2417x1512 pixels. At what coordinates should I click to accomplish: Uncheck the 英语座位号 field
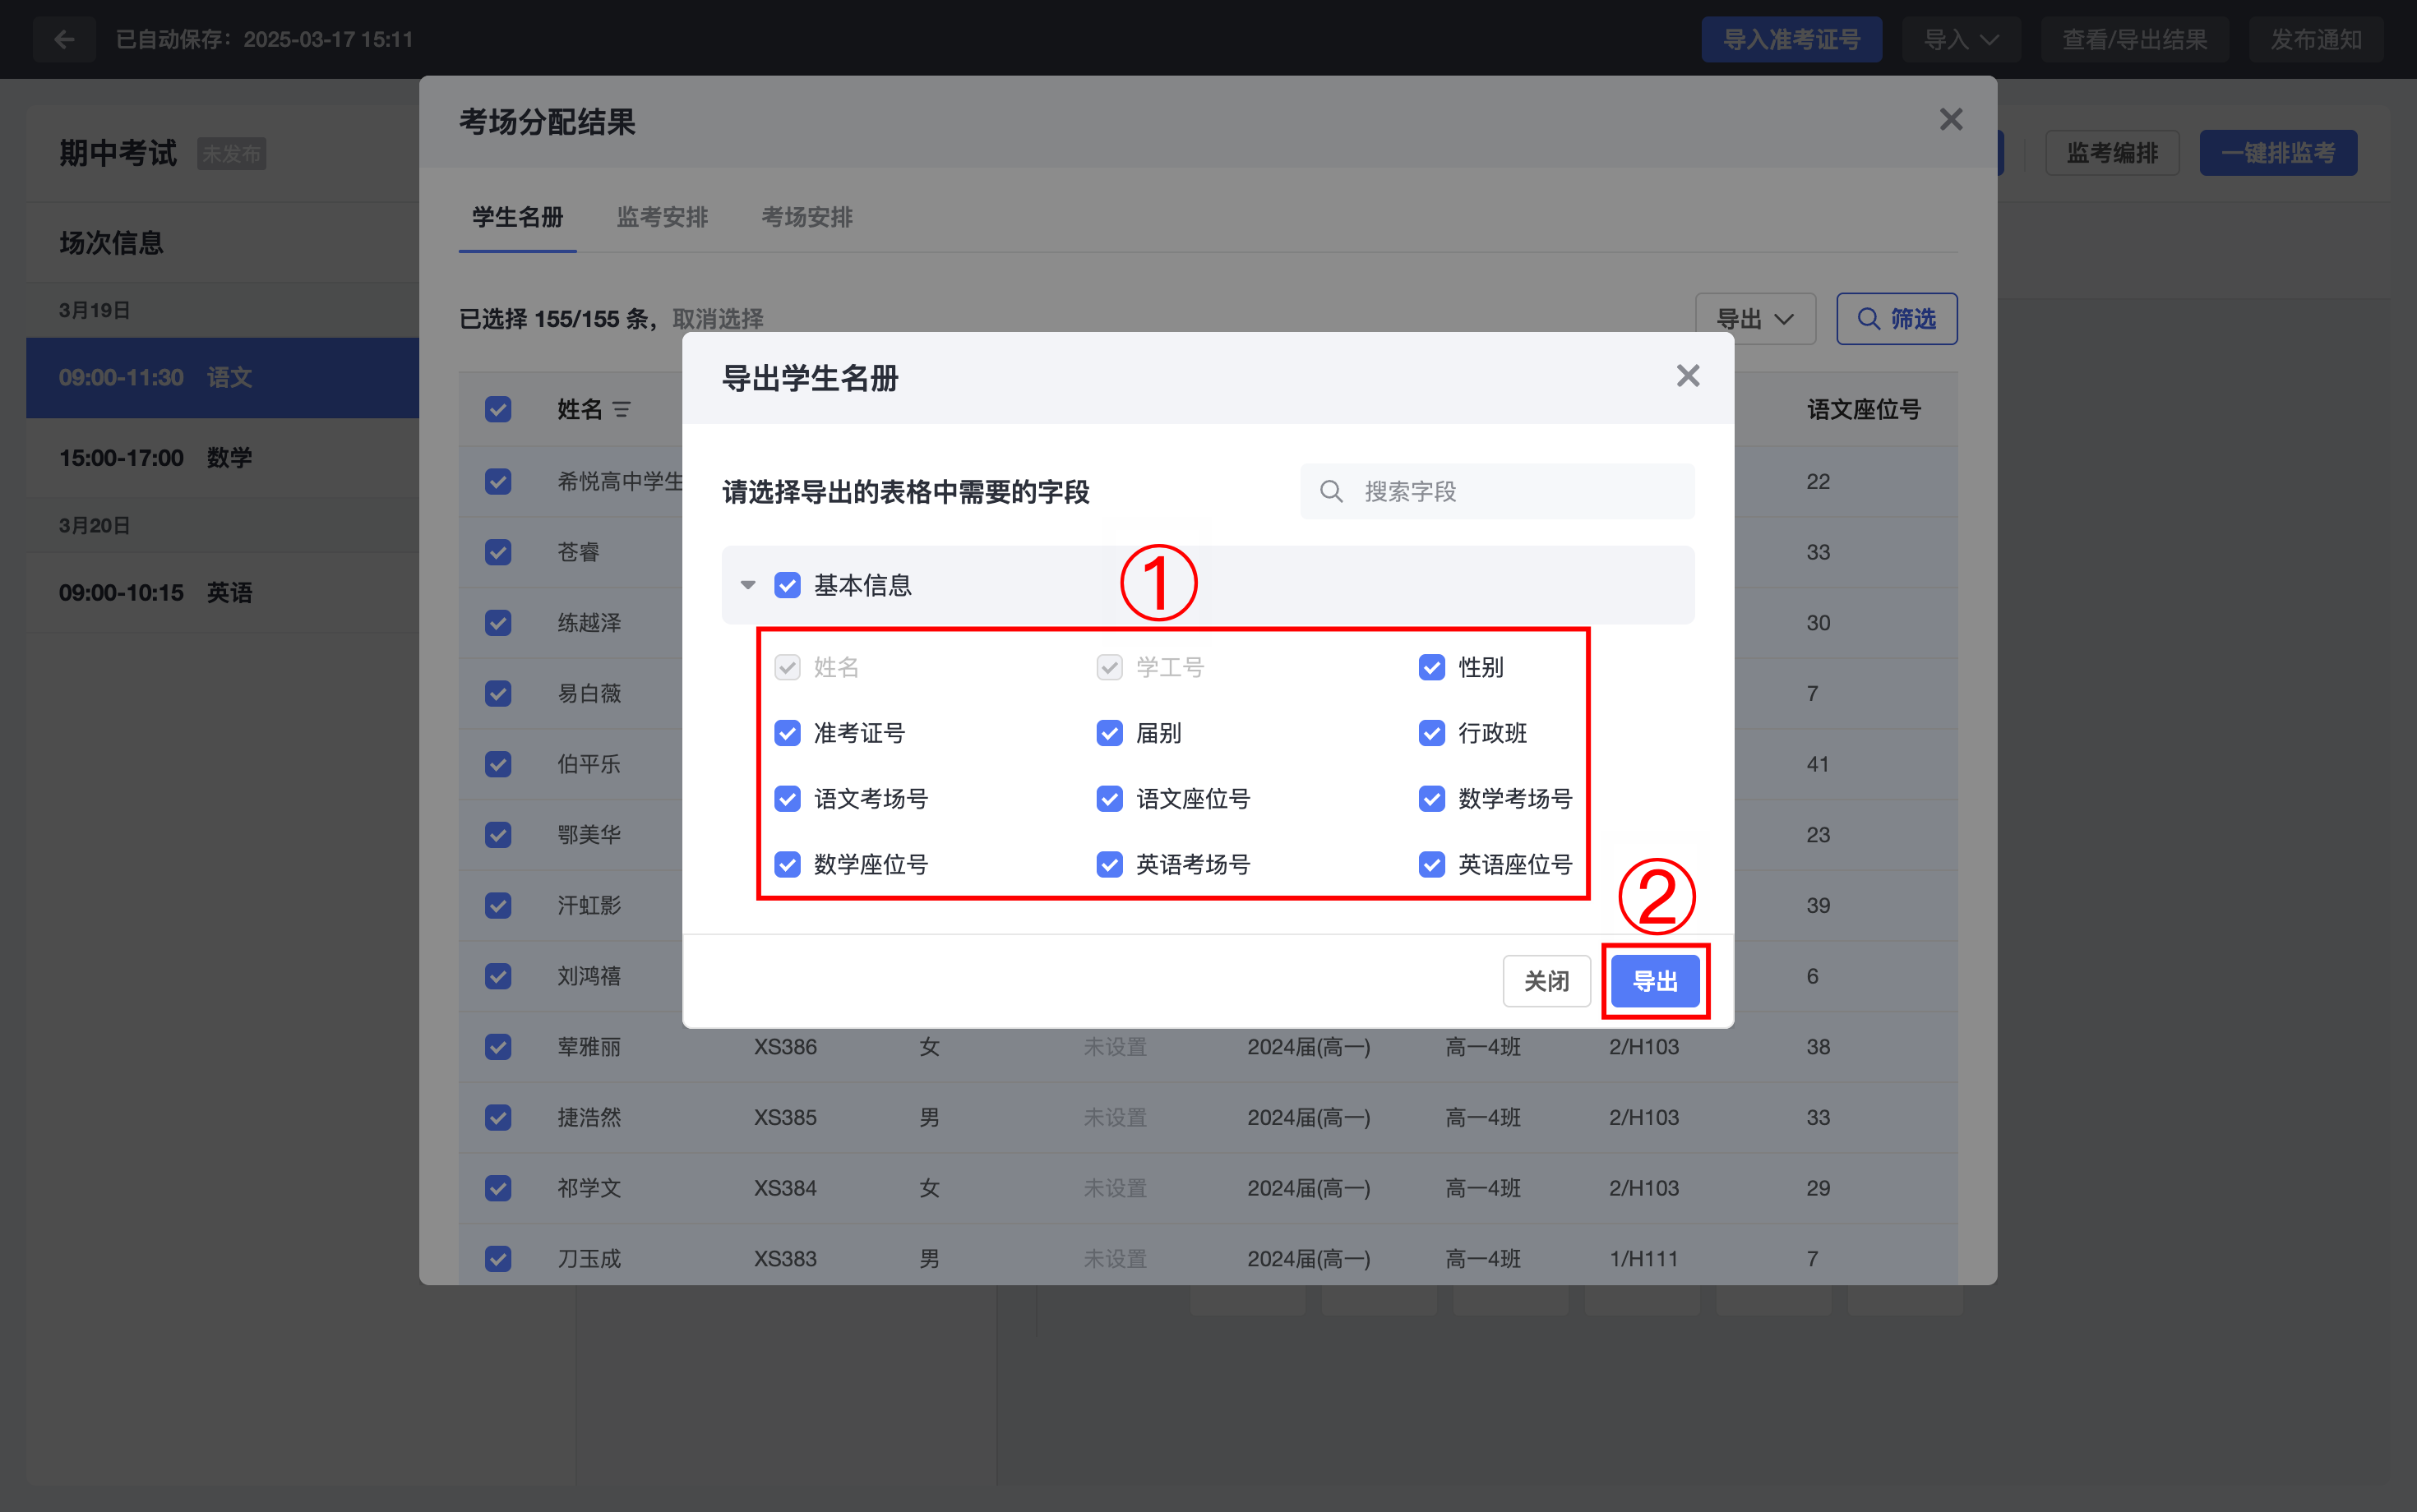pos(1431,864)
